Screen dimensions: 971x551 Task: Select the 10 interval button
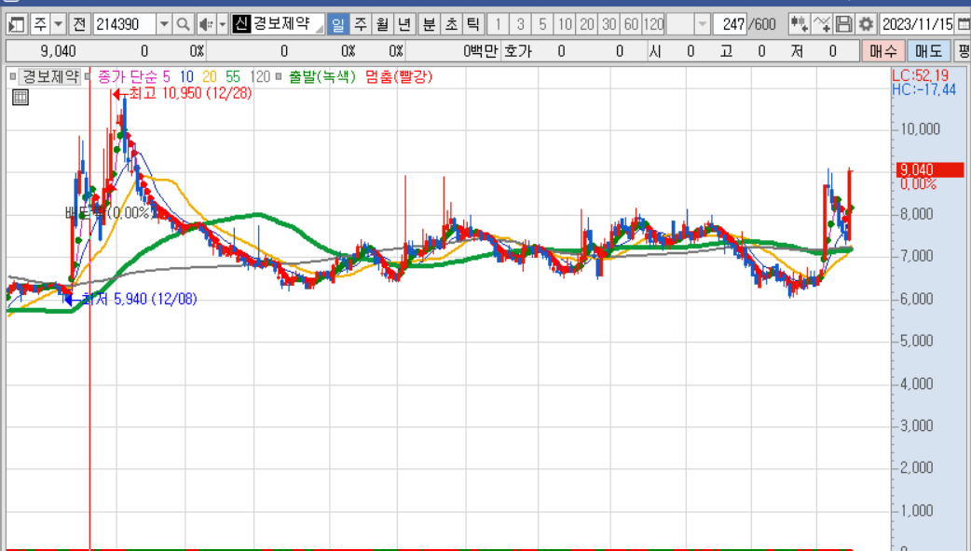coord(565,25)
